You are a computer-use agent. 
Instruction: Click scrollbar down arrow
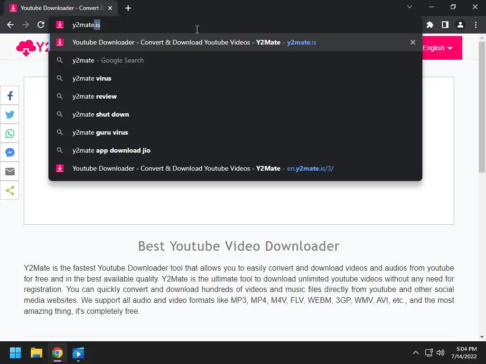[x=482, y=337]
